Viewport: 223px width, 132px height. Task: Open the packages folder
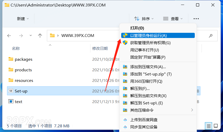click(x=24, y=59)
